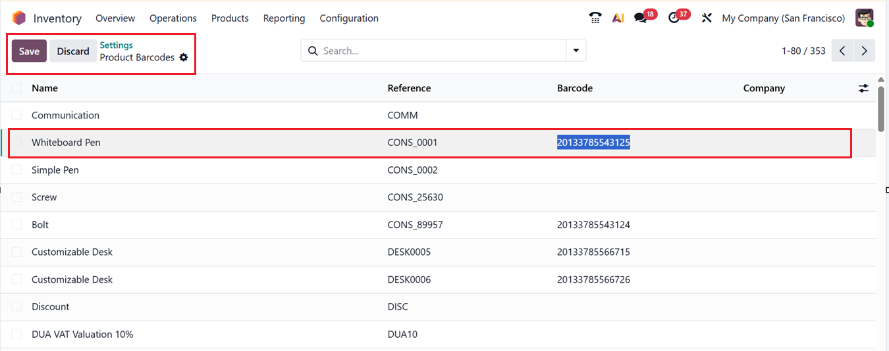Open the Product Barcodes gear menu
Viewport: 889px width, 351px height.
184,57
